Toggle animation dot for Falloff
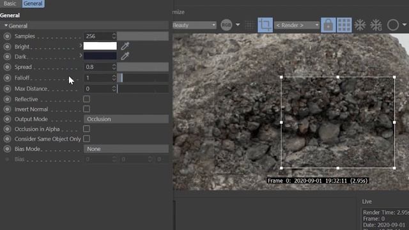 (x=7, y=78)
